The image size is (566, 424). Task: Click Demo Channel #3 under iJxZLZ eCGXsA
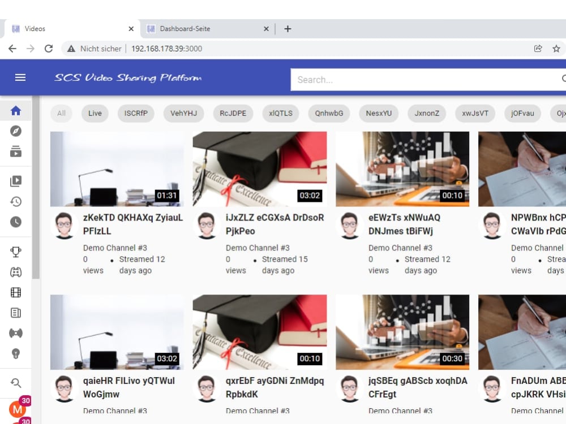(x=258, y=248)
